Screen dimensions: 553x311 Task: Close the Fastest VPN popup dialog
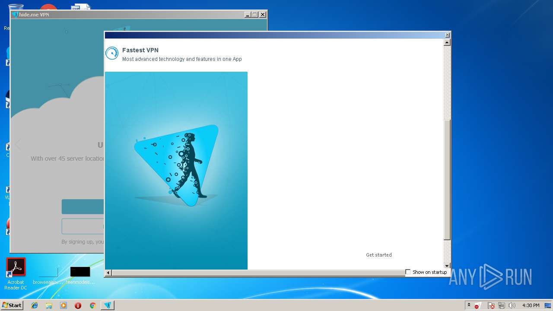(447, 35)
